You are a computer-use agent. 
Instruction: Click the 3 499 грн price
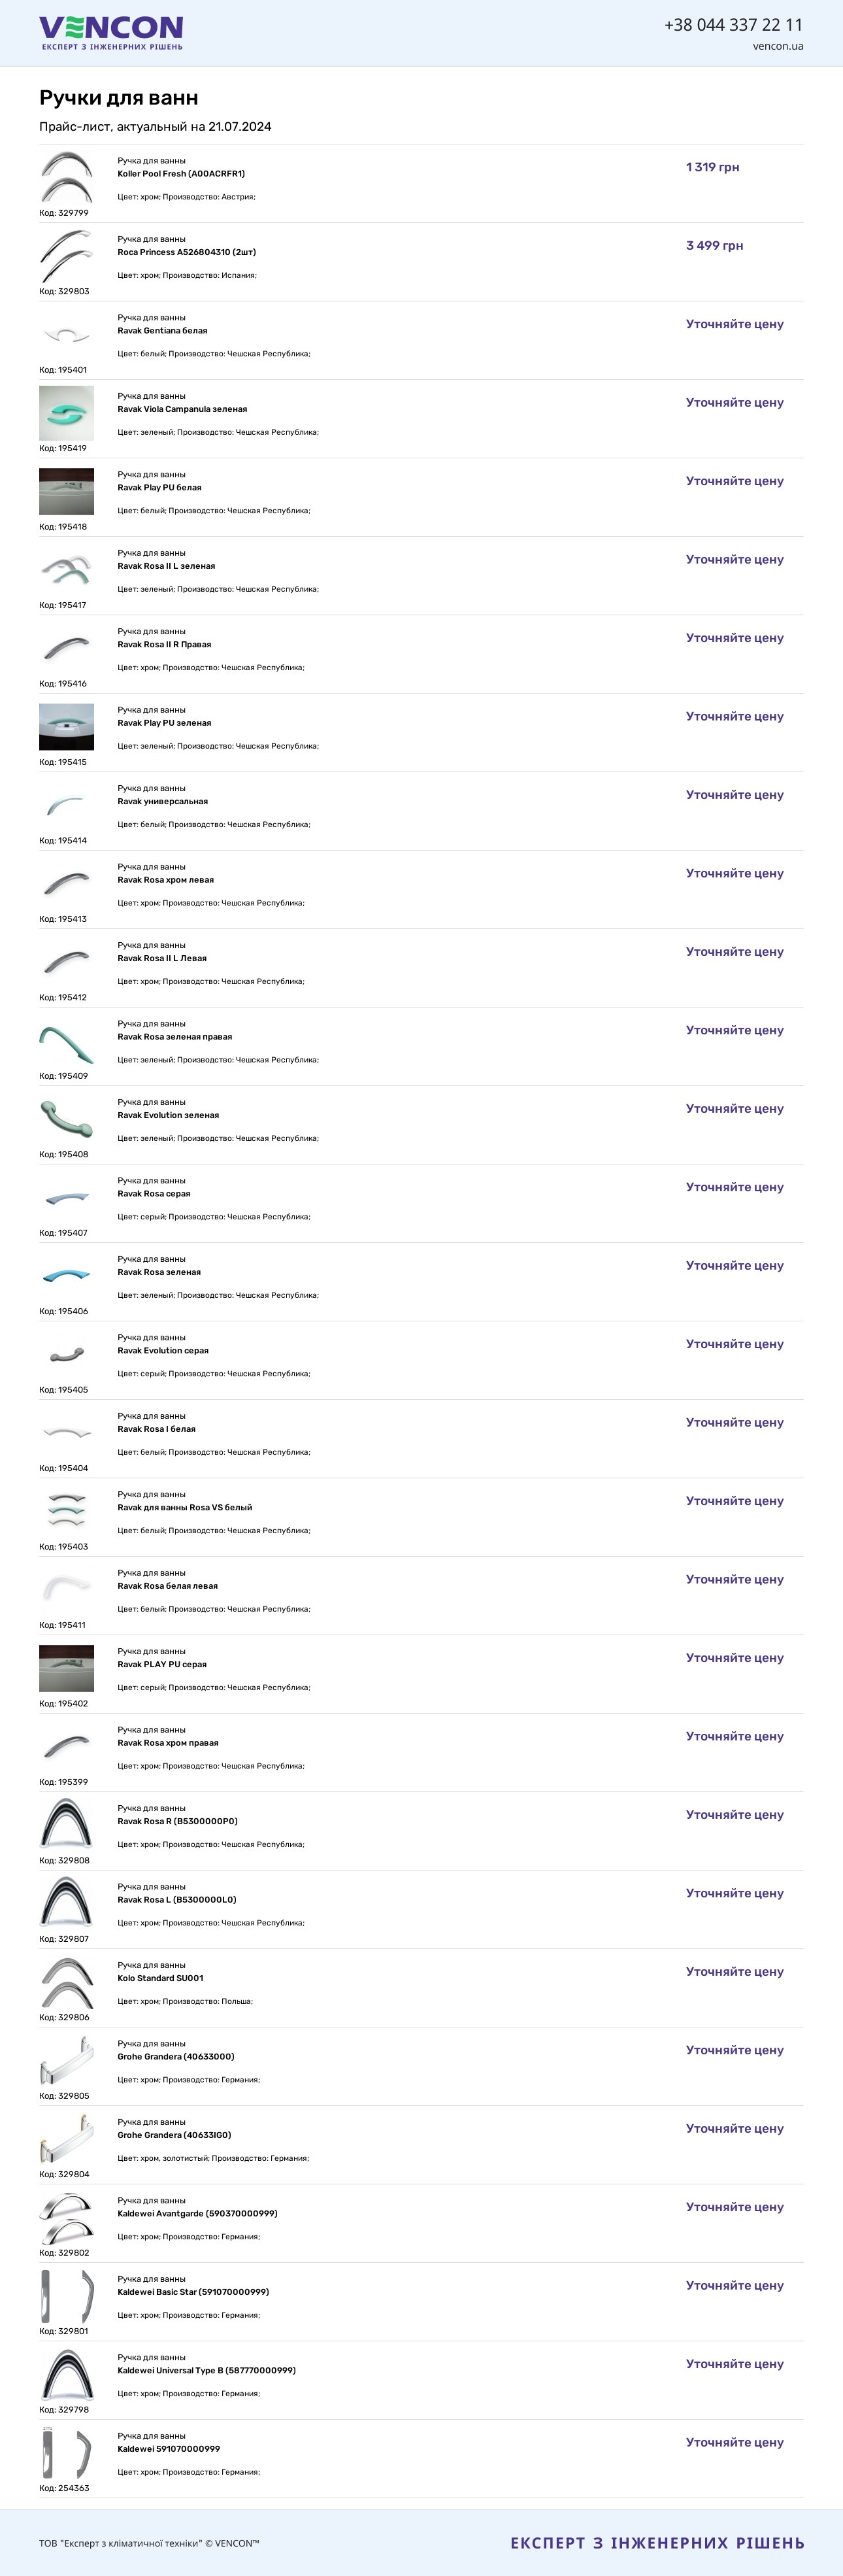point(714,246)
